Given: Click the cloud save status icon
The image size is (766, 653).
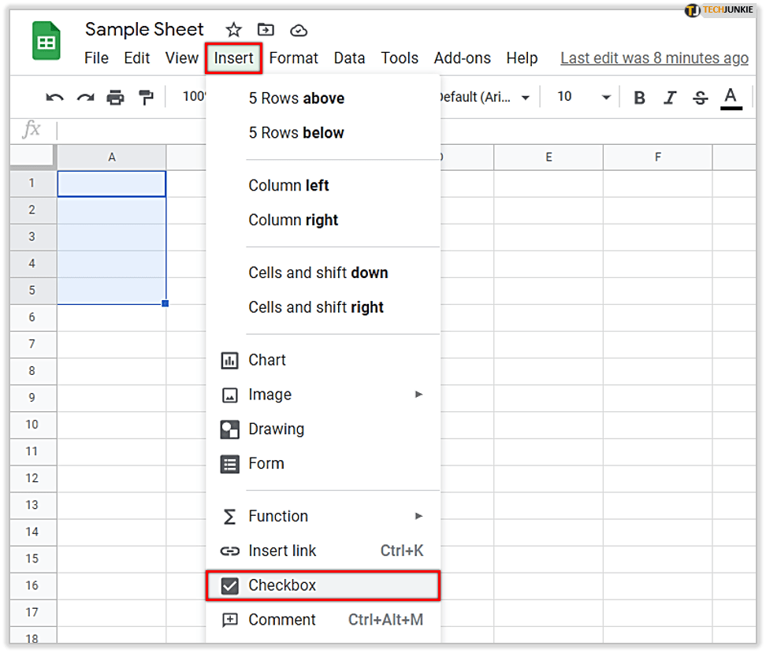Looking at the screenshot, I should (299, 30).
